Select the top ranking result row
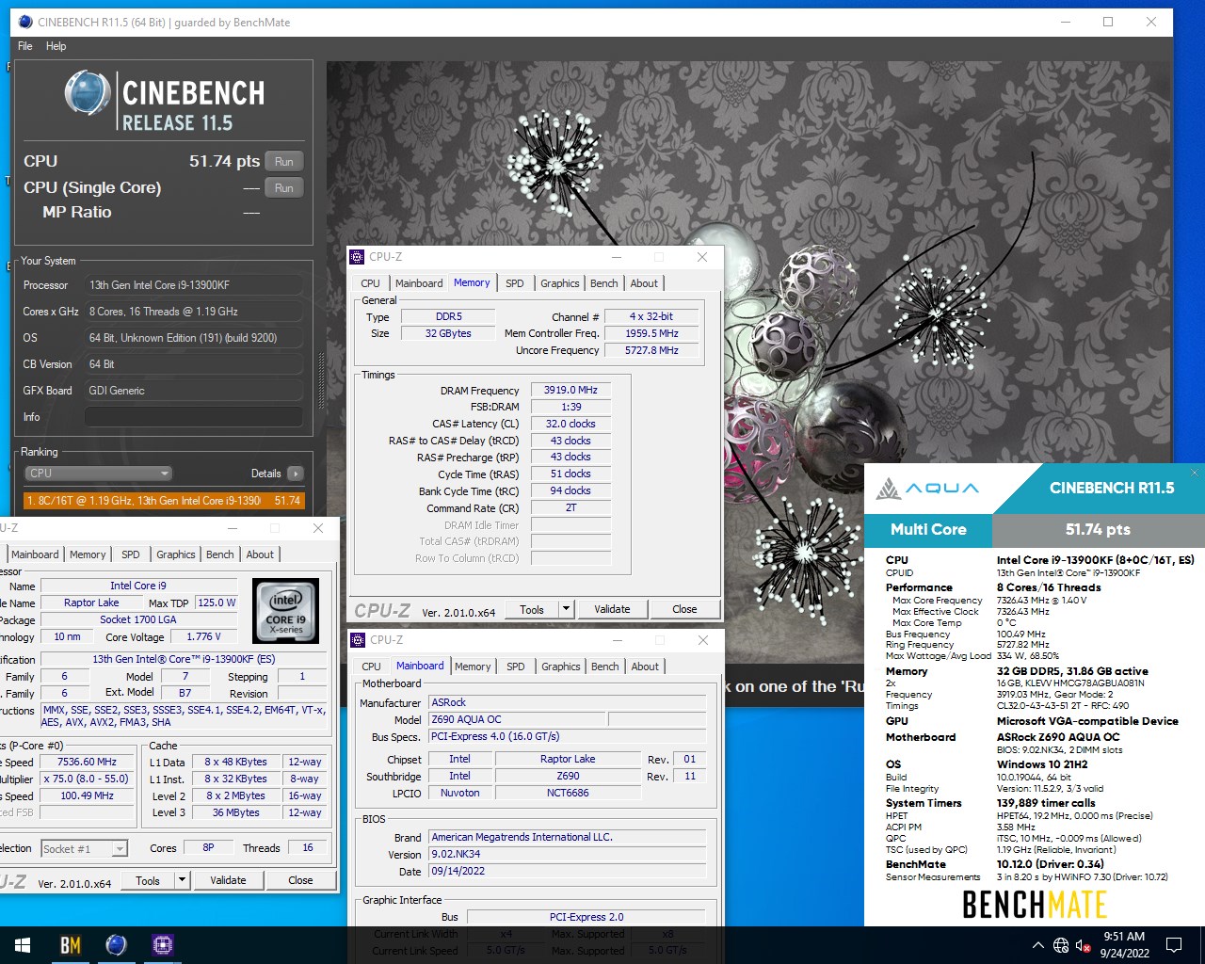1205x964 pixels. 164,501
